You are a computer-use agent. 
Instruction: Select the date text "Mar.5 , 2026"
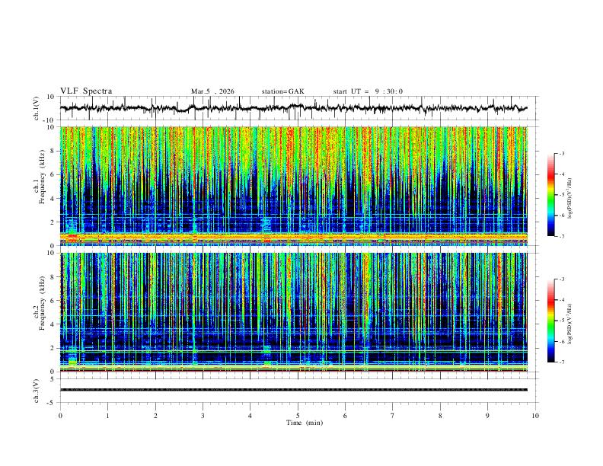click(x=212, y=91)
